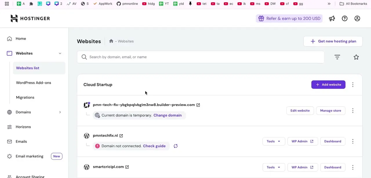Open Migrations in the sidebar
Viewport: 371px width, 178px height.
coord(25,98)
